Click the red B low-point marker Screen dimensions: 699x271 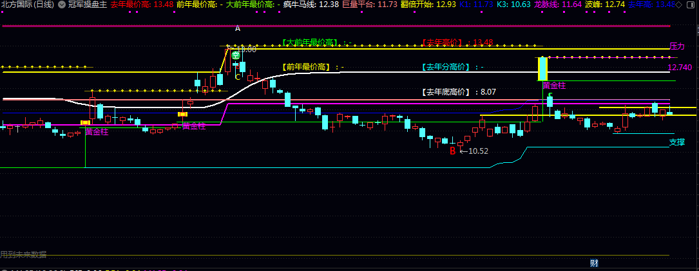[452, 151]
